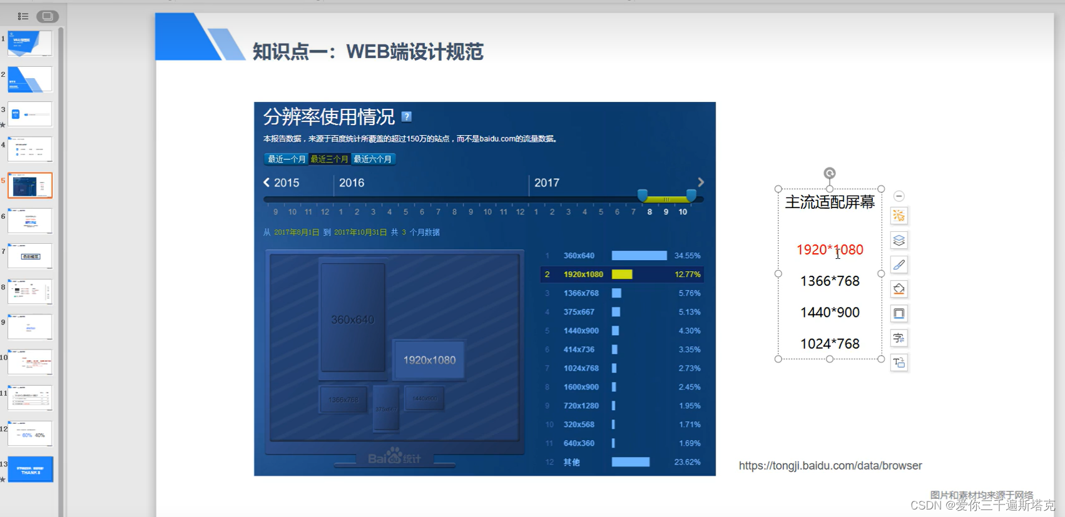Click the right handle of the date range slider

[691, 195]
